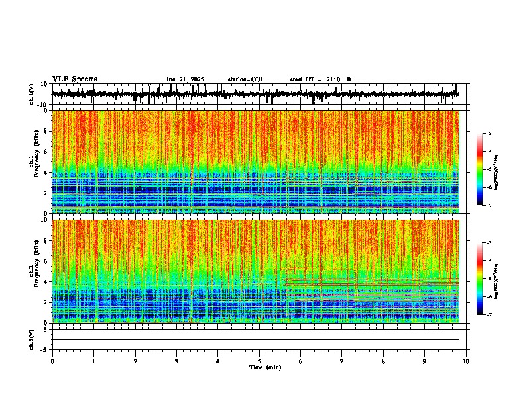Image resolution: width=525 pixels, height=405 pixels.
Task: Click the ch.2 spectrogram plot
Action: (x=256, y=271)
